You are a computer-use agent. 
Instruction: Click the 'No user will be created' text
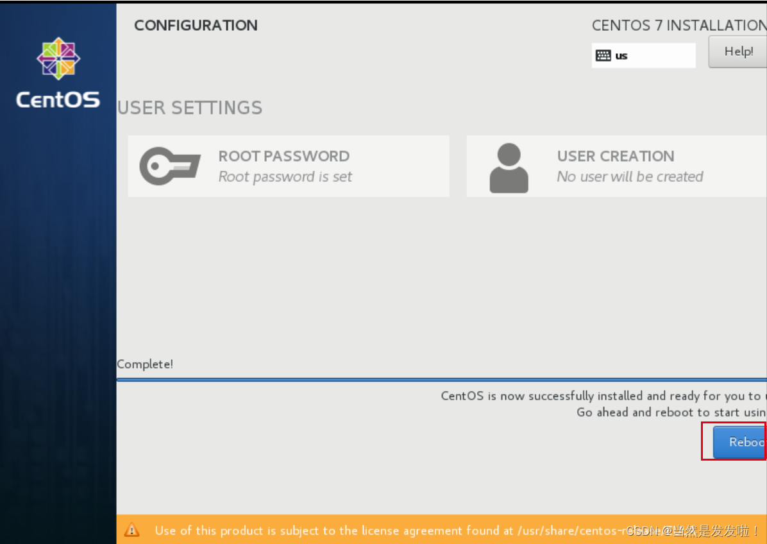630,176
